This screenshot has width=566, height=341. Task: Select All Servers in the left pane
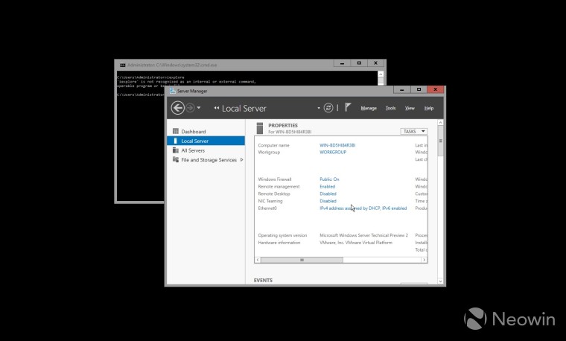tap(206, 150)
